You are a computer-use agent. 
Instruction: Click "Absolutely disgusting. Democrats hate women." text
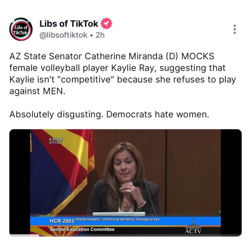click(x=109, y=114)
